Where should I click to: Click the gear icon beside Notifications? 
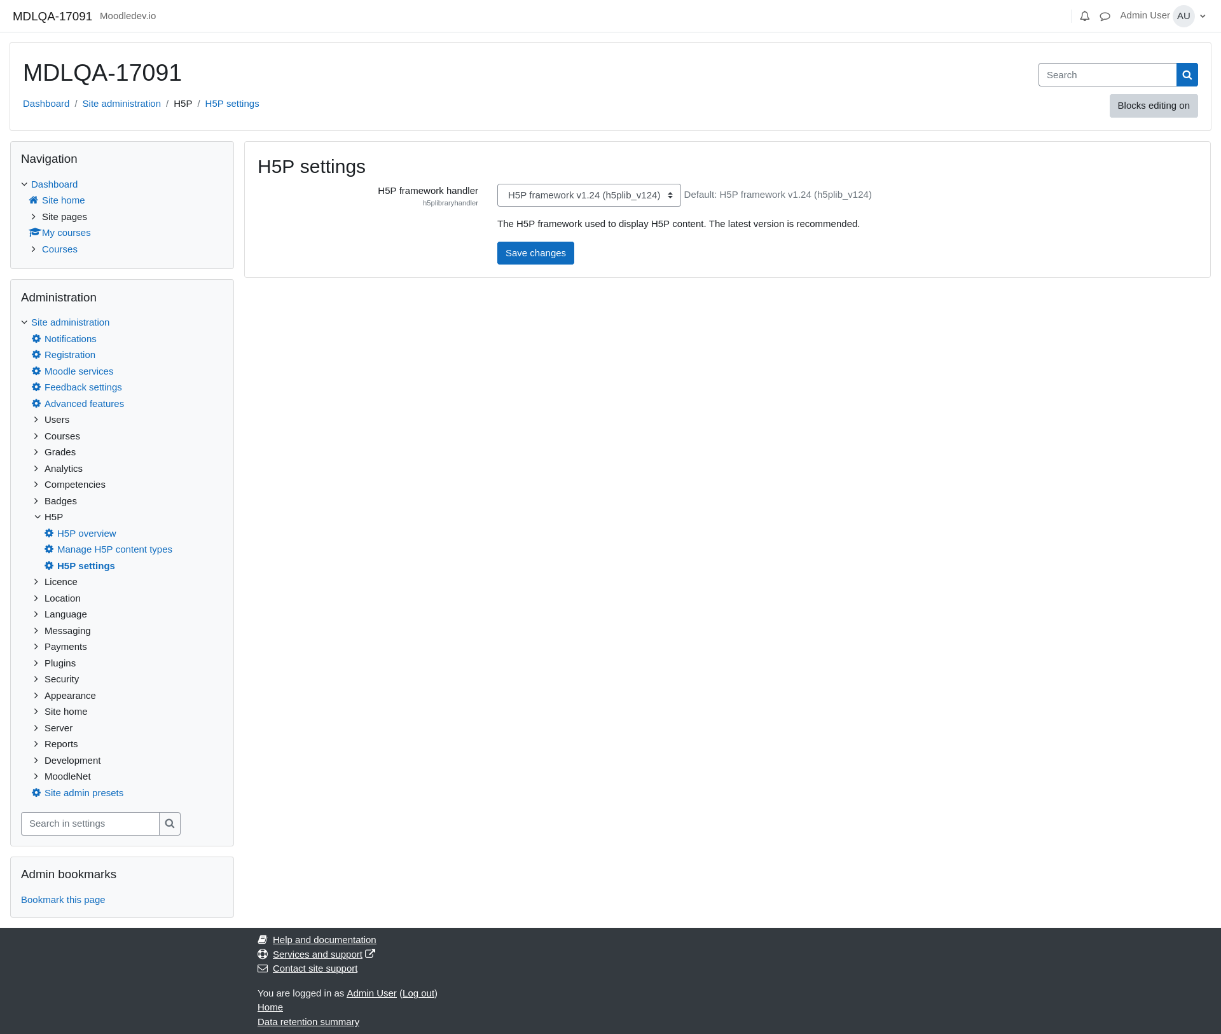36,339
